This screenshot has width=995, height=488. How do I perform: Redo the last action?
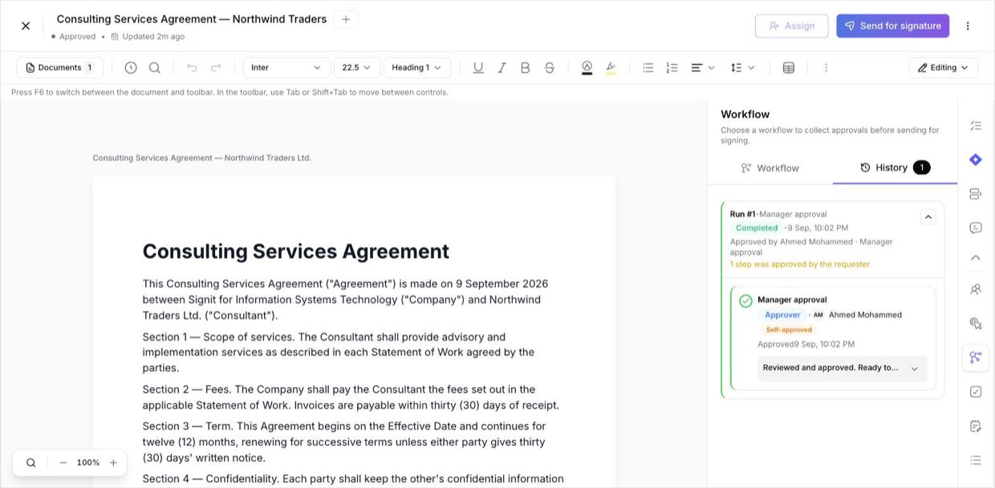click(216, 68)
